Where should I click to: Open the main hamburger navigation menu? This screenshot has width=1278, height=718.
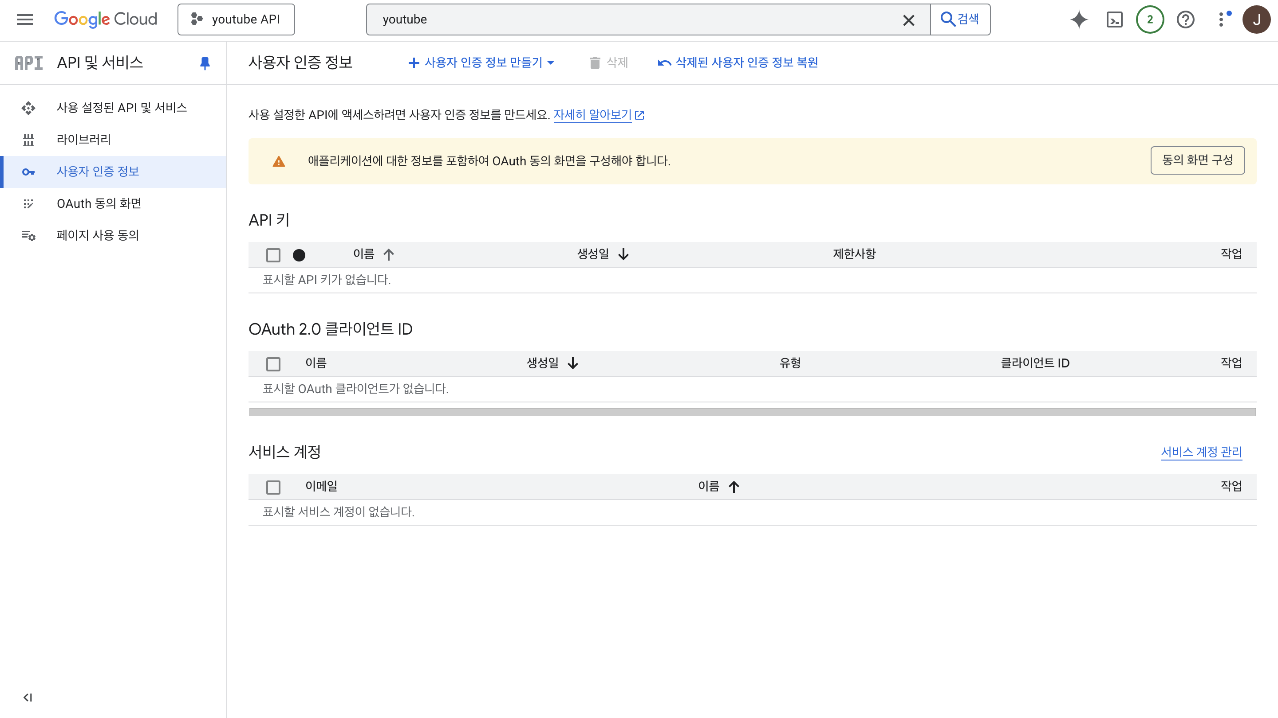point(24,20)
